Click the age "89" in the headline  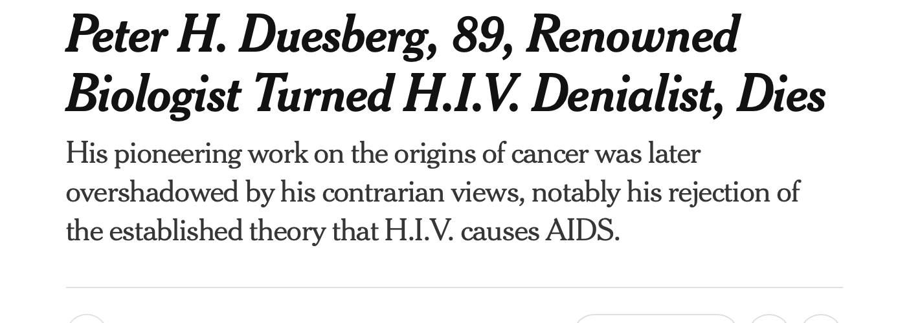coord(478,36)
